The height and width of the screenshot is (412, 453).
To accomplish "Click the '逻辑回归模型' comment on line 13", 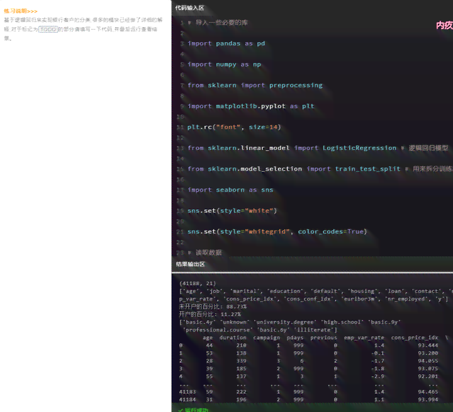I will [428, 148].
